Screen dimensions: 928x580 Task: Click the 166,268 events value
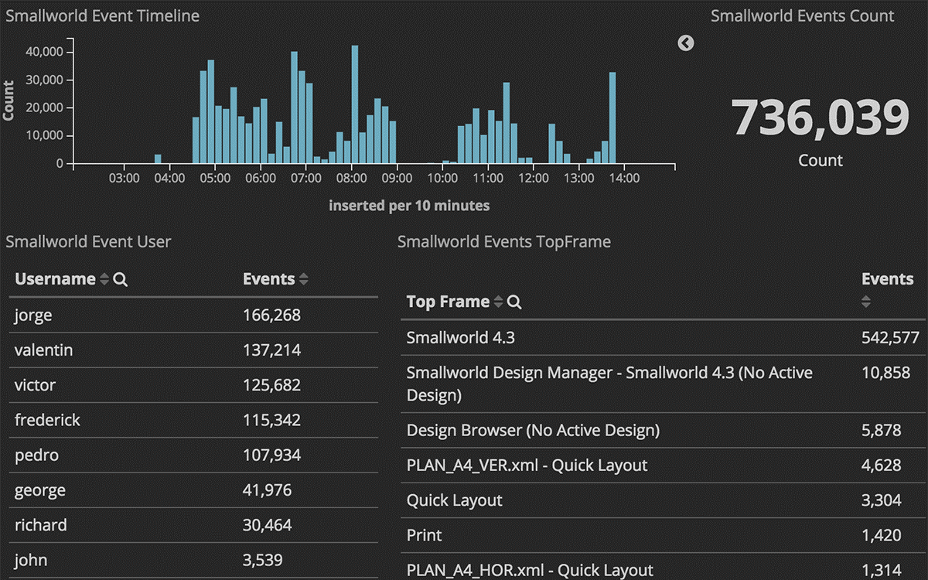point(271,316)
